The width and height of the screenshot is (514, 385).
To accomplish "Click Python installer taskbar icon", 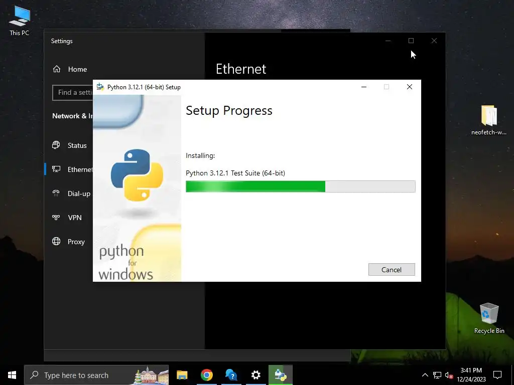I will click(281, 375).
